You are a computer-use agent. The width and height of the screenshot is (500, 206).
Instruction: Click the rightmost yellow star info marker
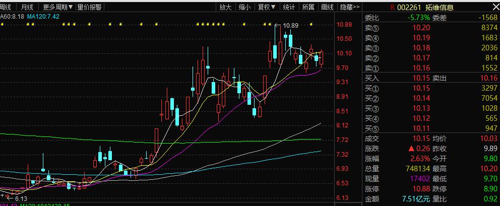pyautogui.click(x=311, y=24)
